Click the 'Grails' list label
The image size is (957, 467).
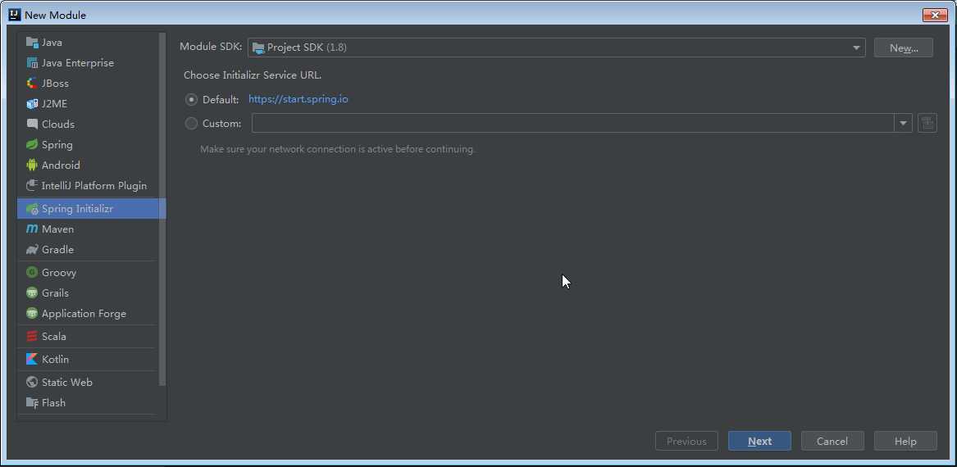point(56,293)
